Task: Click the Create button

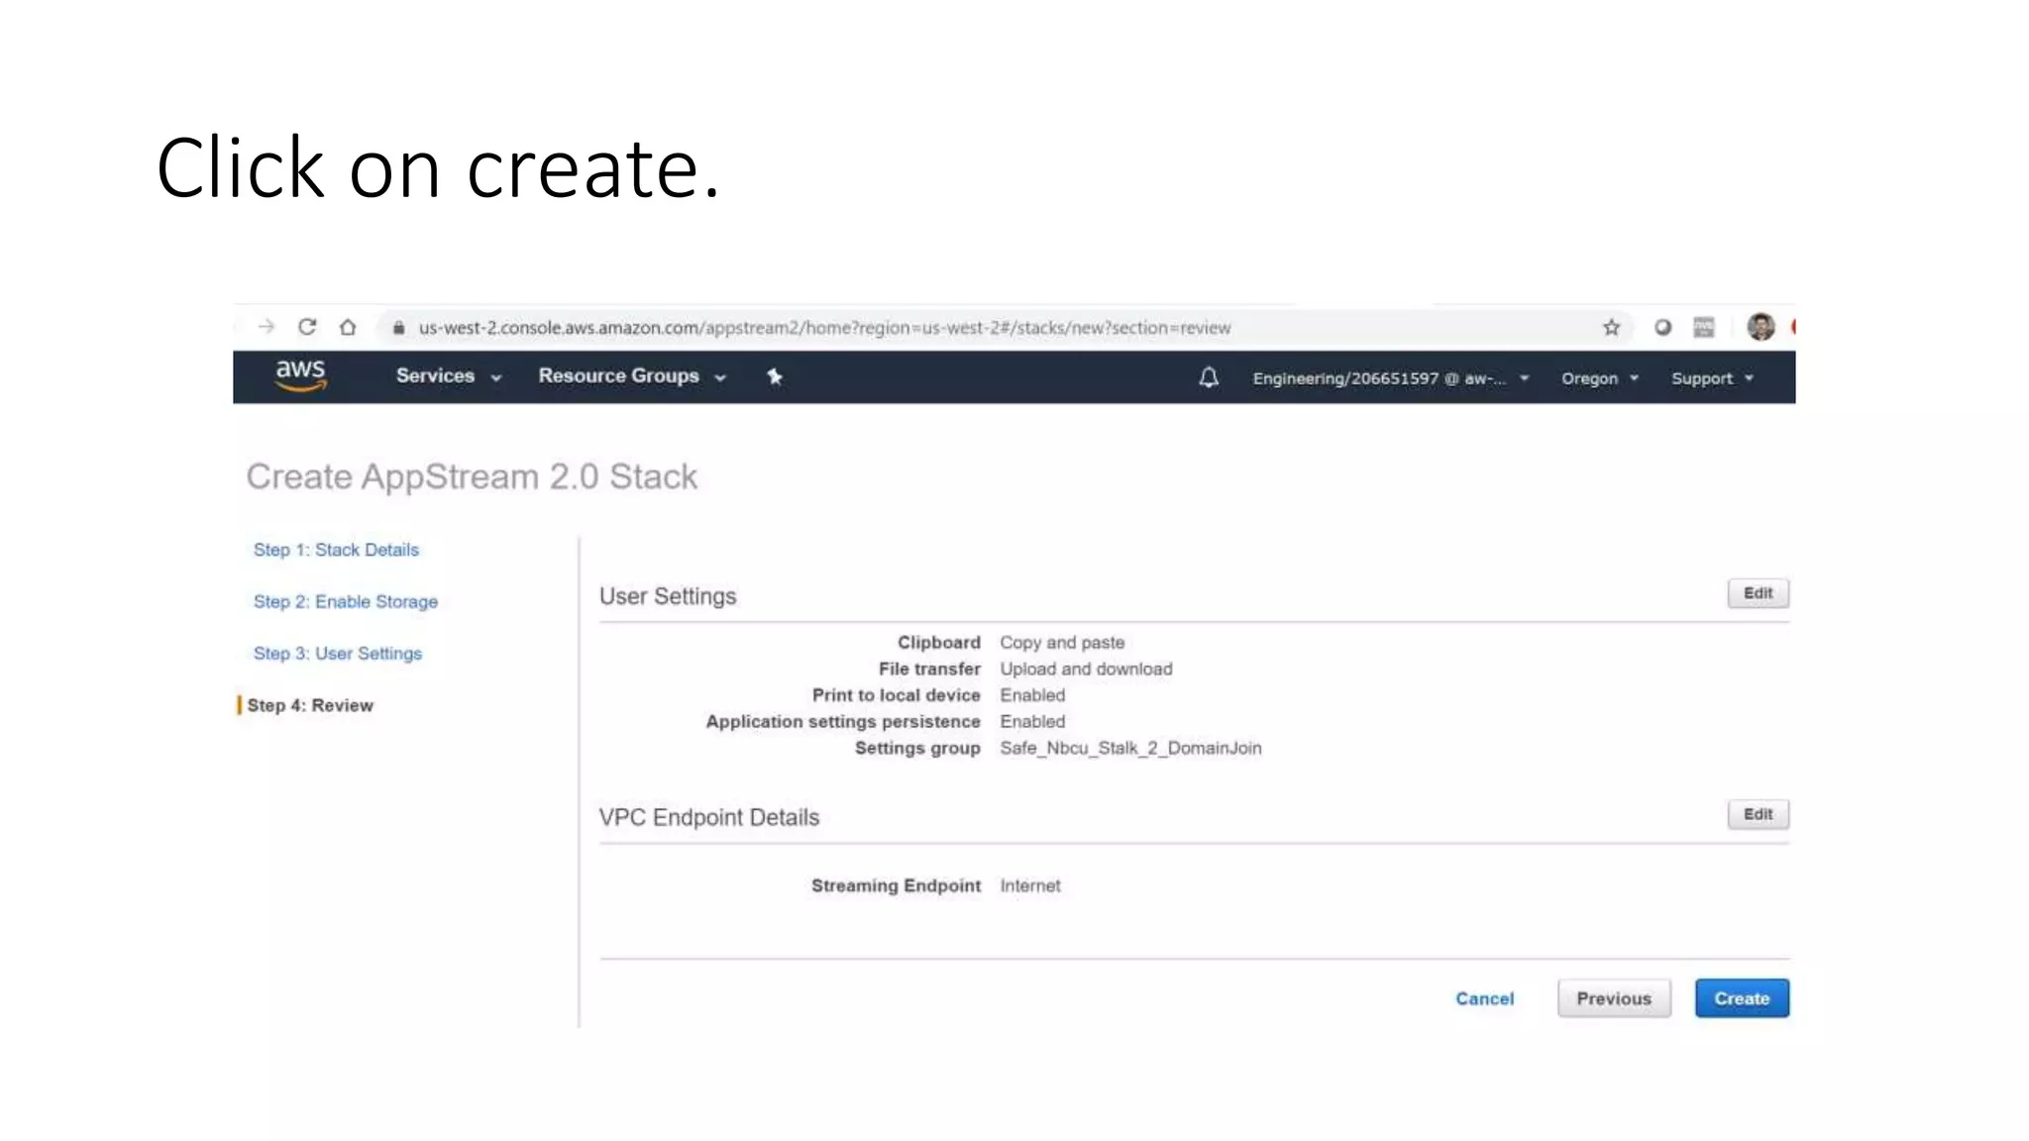Action: pyautogui.click(x=1742, y=998)
